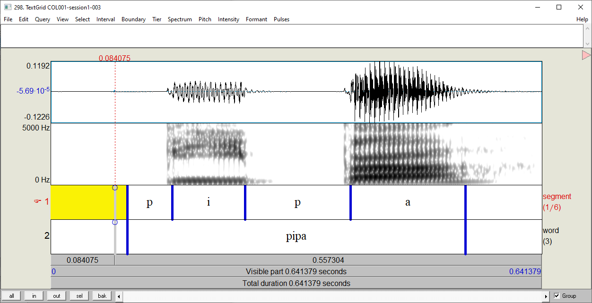
Task: Click the up arrow of text field scrollbar
Action: (588, 27)
